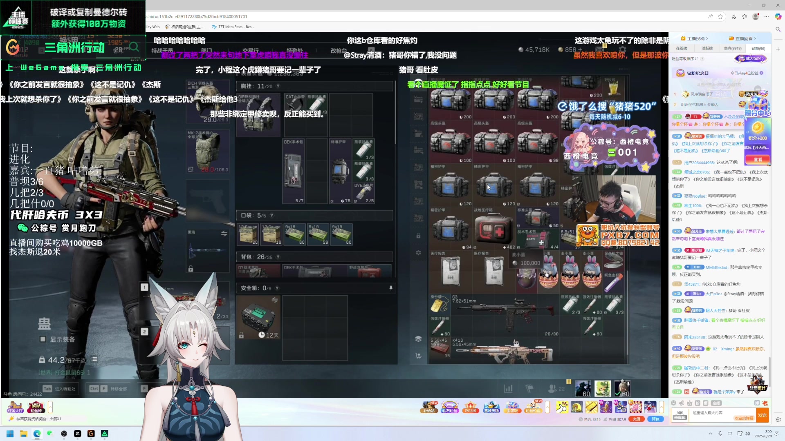This screenshot has height=441, width=785.
Task: Click the help icon next to 口袋
Action: click(272, 215)
